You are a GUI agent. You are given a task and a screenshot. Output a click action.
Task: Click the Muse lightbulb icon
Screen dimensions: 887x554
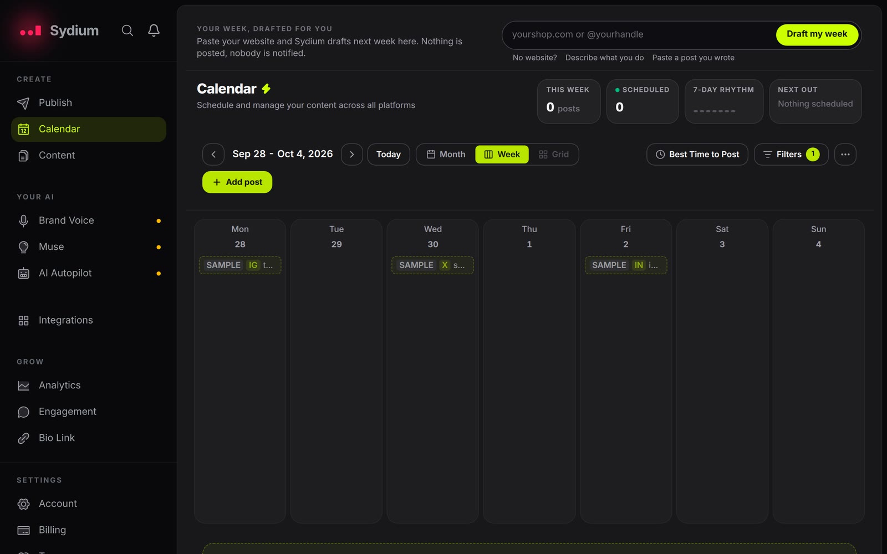(x=23, y=247)
